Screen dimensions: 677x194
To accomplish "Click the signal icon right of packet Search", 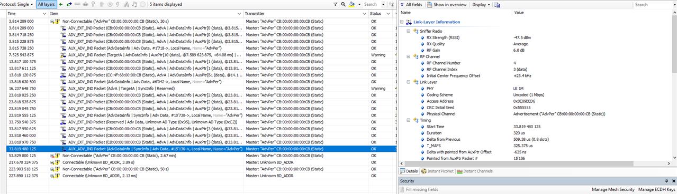I will pyautogui.click(x=392, y=4).
